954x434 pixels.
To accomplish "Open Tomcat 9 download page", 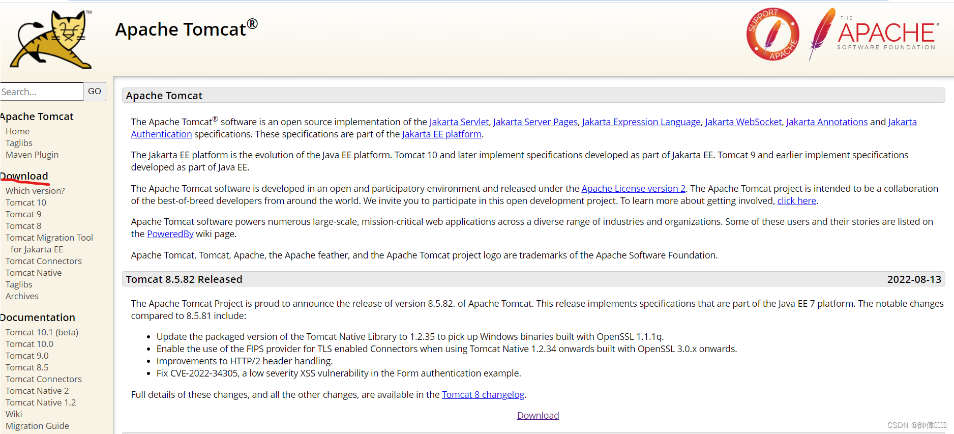I will 23,214.
